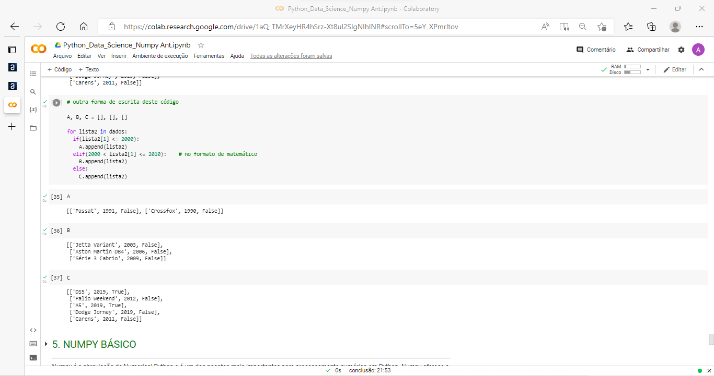Switch to the active Colab vertical tab
The height and width of the screenshot is (376, 714).
[x=12, y=105]
